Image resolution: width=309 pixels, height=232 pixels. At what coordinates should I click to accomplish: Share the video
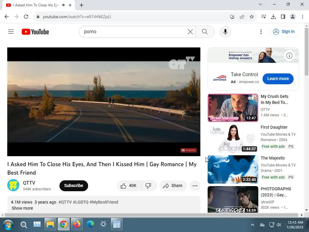(x=173, y=186)
